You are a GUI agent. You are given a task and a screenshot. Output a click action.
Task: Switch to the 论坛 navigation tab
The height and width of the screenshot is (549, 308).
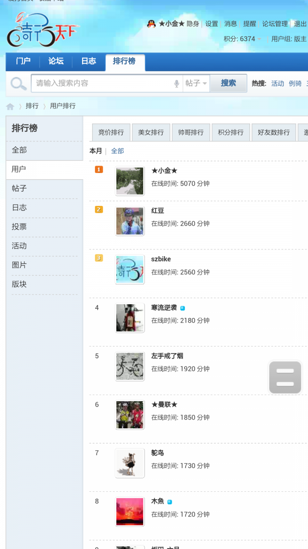pyautogui.click(x=56, y=61)
